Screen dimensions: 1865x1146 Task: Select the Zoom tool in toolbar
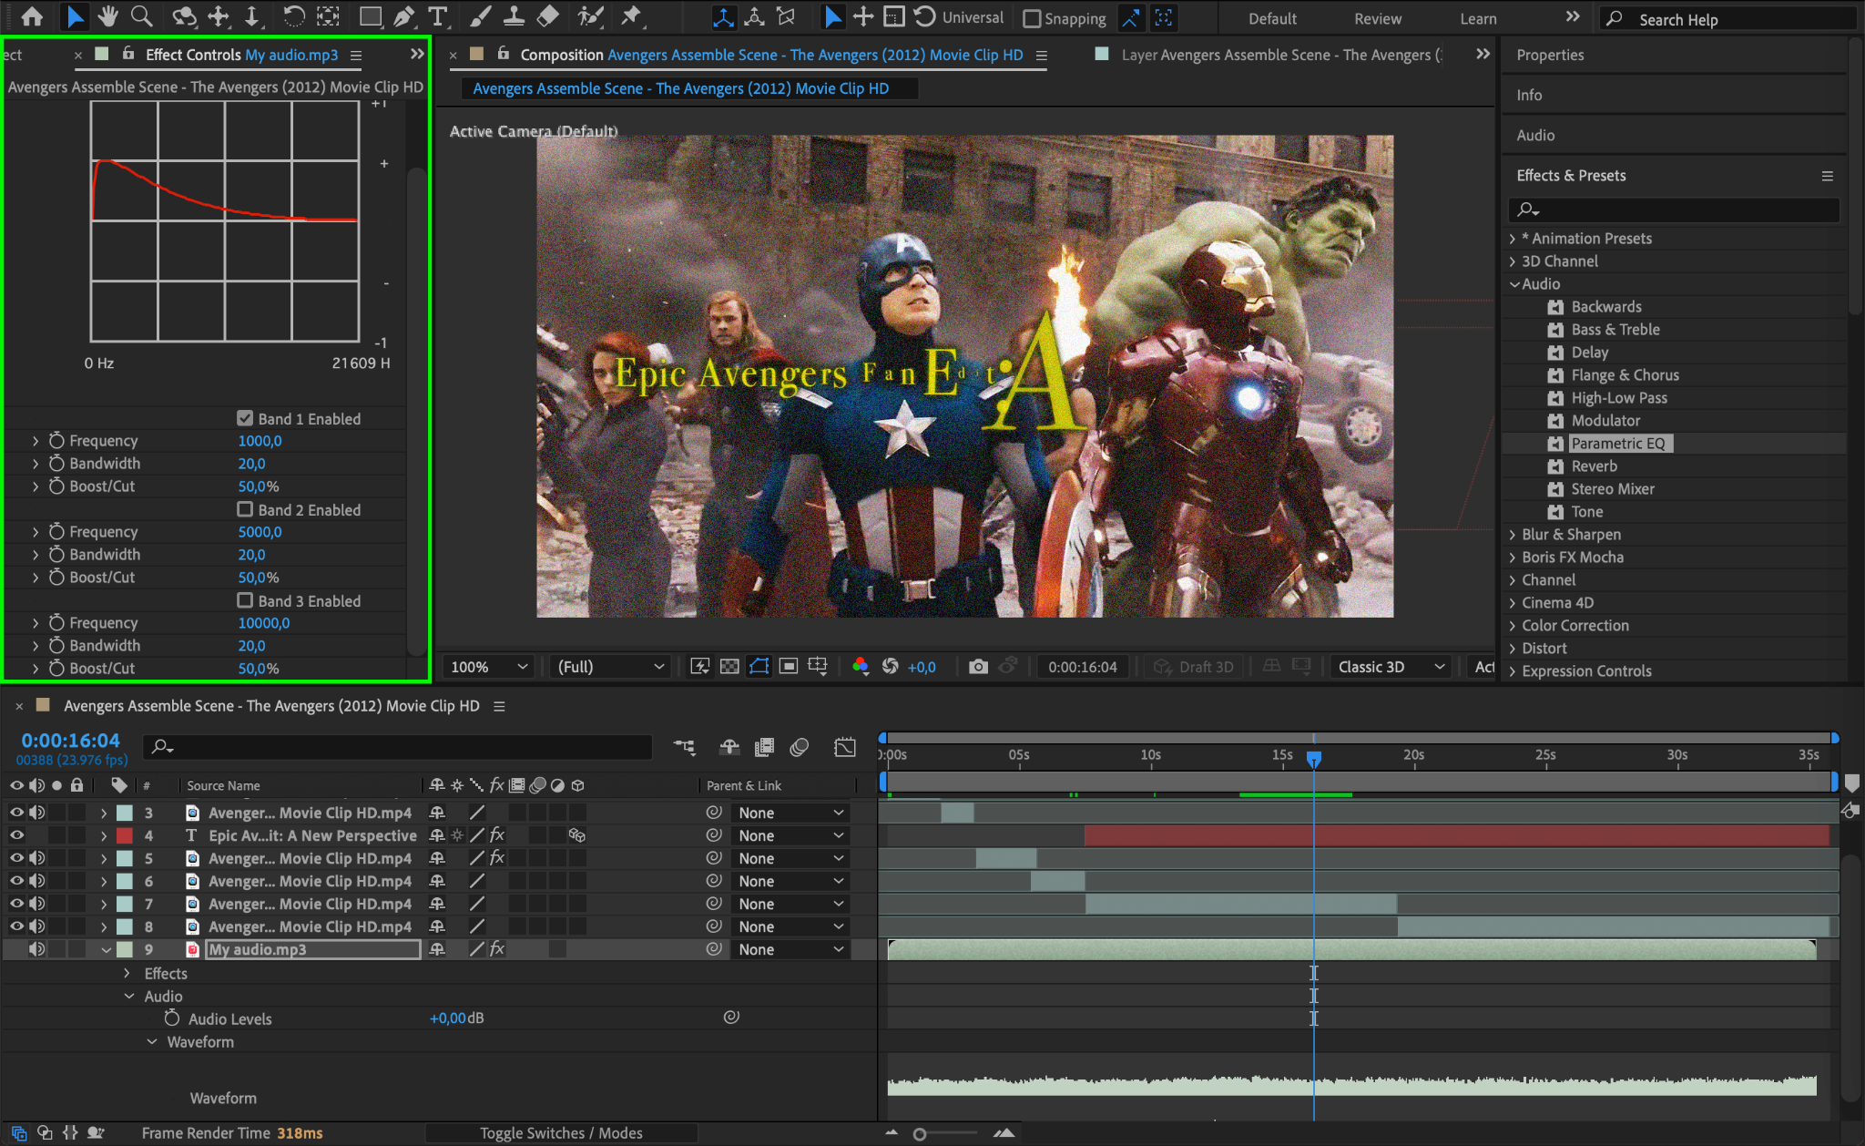point(141,16)
